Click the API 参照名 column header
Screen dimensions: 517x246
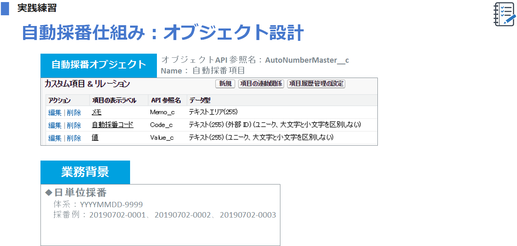click(166, 100)
